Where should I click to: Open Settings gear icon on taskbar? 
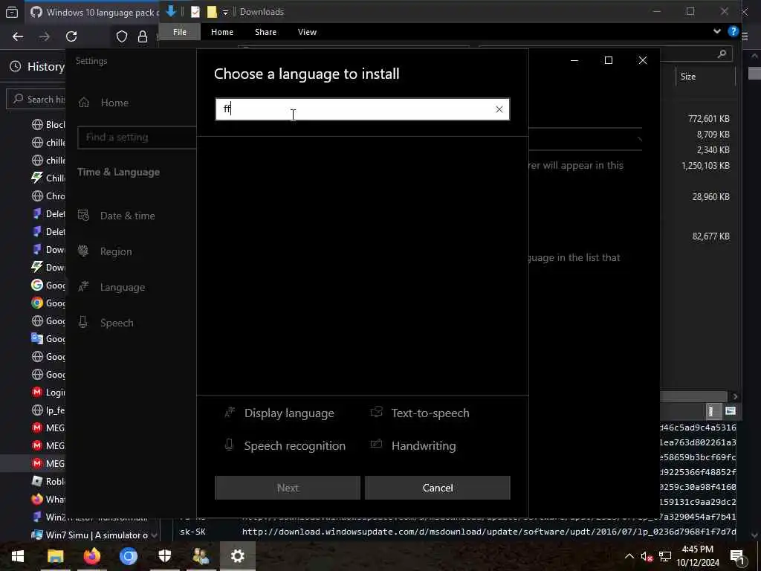coord(237,556)
